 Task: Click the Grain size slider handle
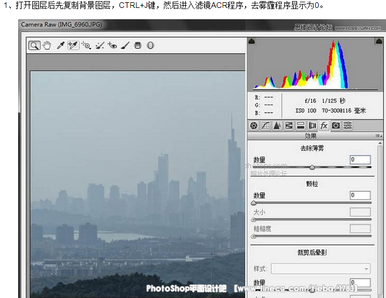click(254, 219)
